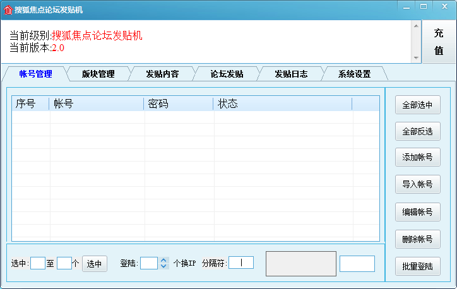Image resolution: width=457 pixels, height=289 pixels.
Task: Focus the white input field left of 批里登陆
Action: [357, 264]
